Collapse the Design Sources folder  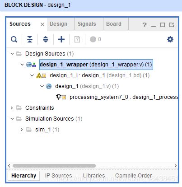12,54
